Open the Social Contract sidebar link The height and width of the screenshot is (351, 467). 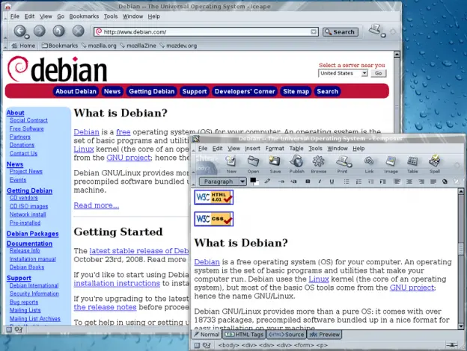(28, 120)
